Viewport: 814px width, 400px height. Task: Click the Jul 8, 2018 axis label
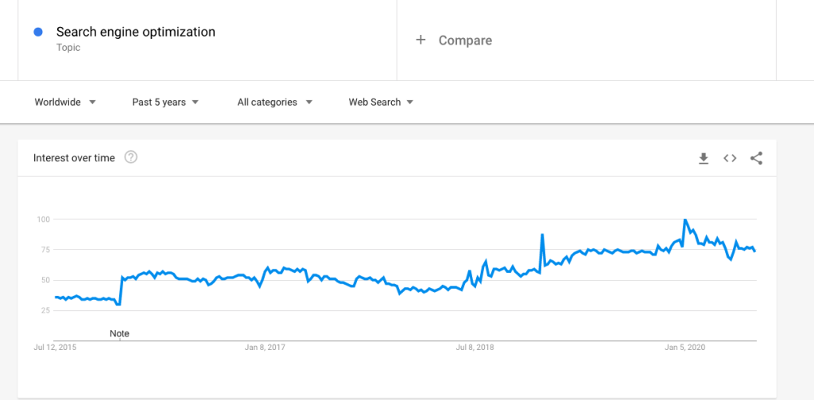pos(475,348)
